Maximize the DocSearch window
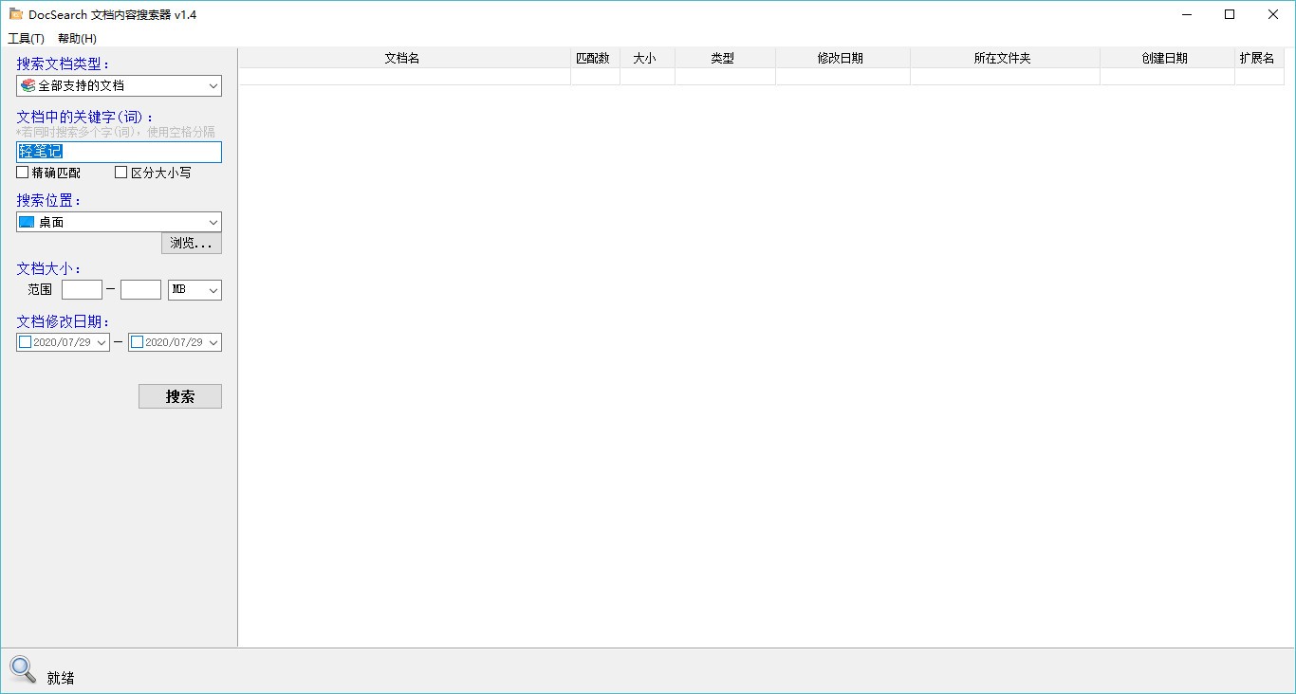The width and height of the screenshot is (1296, 694). tap(1230, 14)
